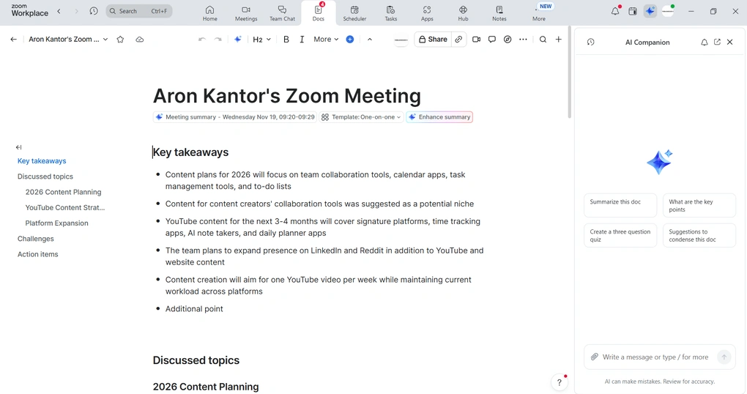Screen dimensions: 747x394
Task: Open the More menu in top navigation
Action: click(539, 13)
